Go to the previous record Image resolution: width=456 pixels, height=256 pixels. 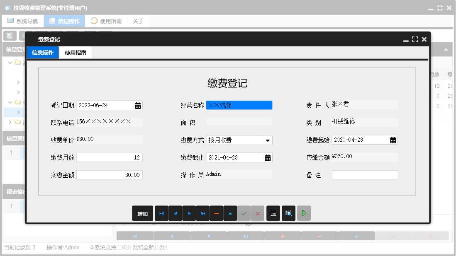(x=176, y=213)
